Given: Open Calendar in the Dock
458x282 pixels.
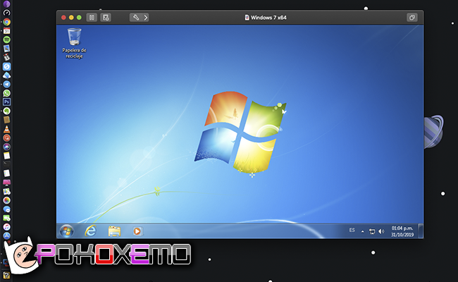Looking at the screenshot, I should 7,31.
